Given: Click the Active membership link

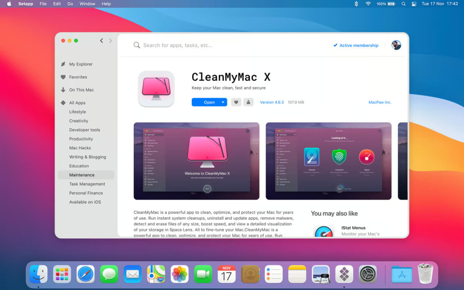Looking at the screenshot, I should coord(356,45).
